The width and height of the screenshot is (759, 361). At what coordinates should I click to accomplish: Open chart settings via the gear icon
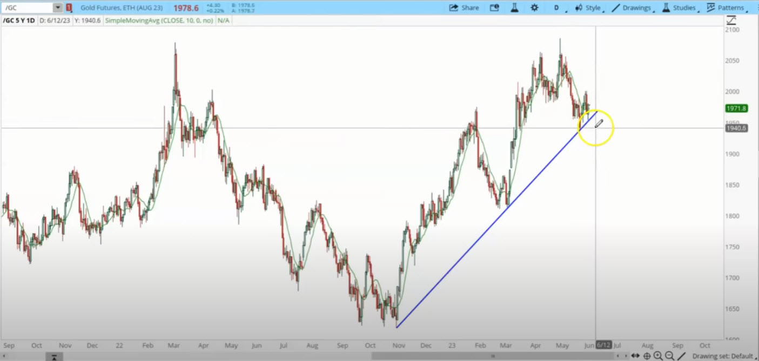coord(534,8)
